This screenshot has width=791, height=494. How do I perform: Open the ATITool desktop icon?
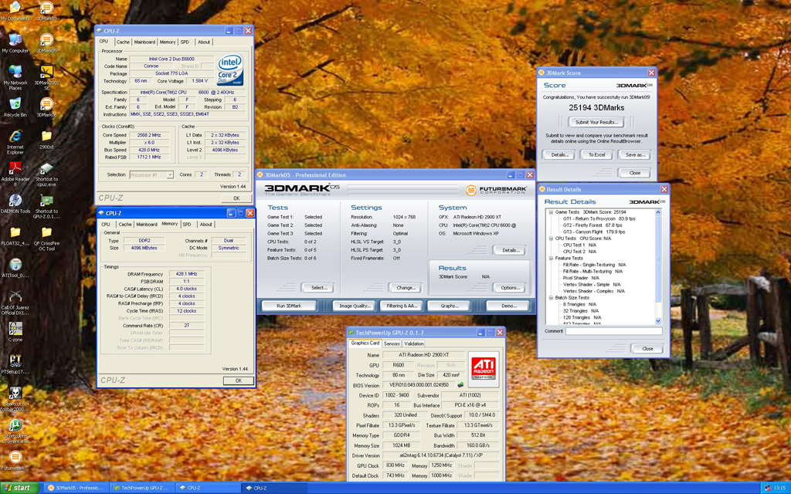coord(15,269)
